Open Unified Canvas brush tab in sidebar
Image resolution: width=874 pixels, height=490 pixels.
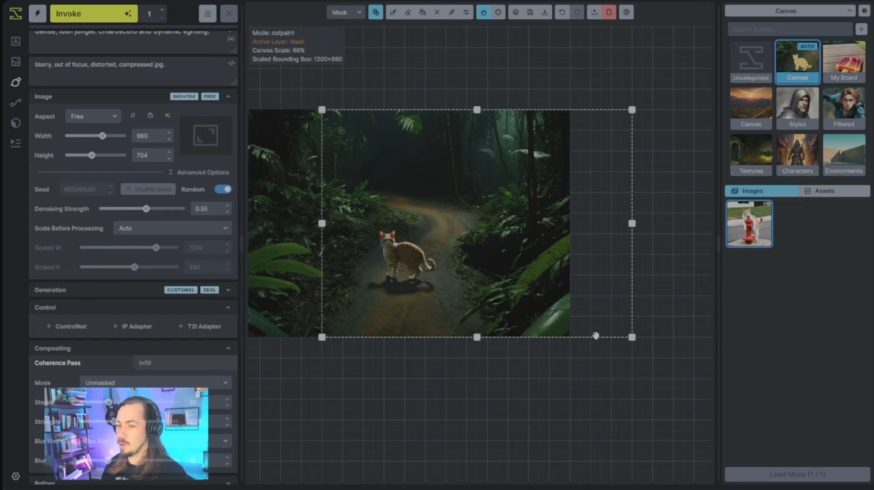15,82
